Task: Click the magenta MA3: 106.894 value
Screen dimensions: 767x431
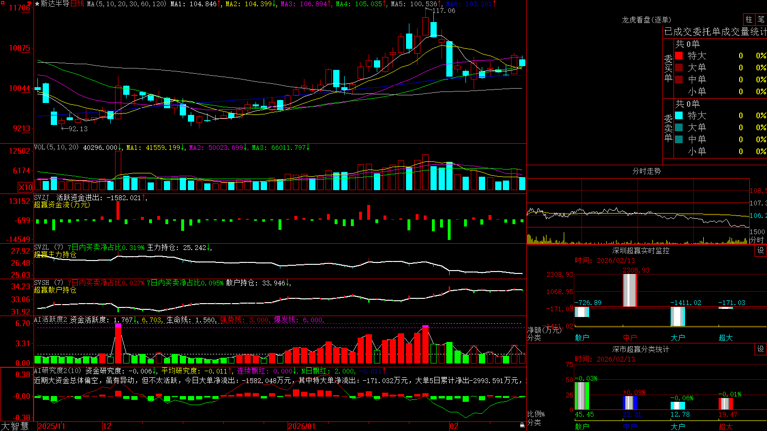Action: click(304, 4)
